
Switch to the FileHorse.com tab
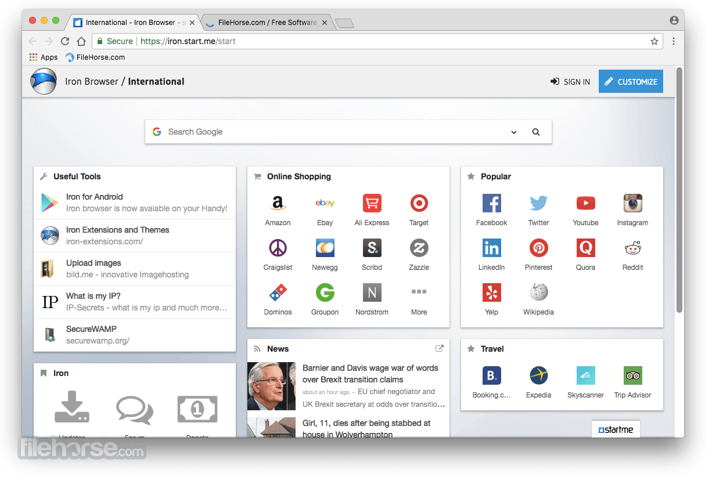tap(267, 23)
